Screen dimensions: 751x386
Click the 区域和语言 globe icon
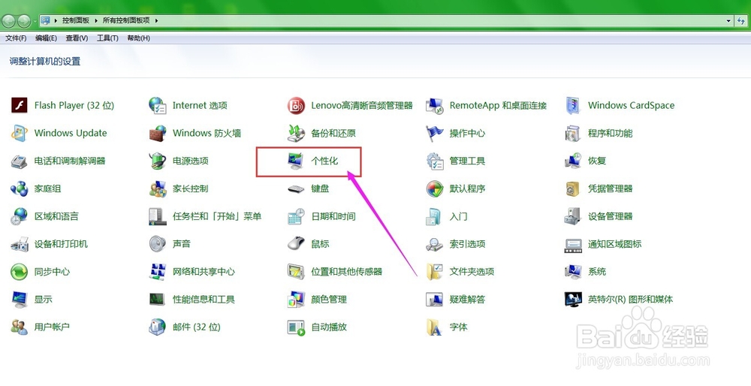click(20, 216)
